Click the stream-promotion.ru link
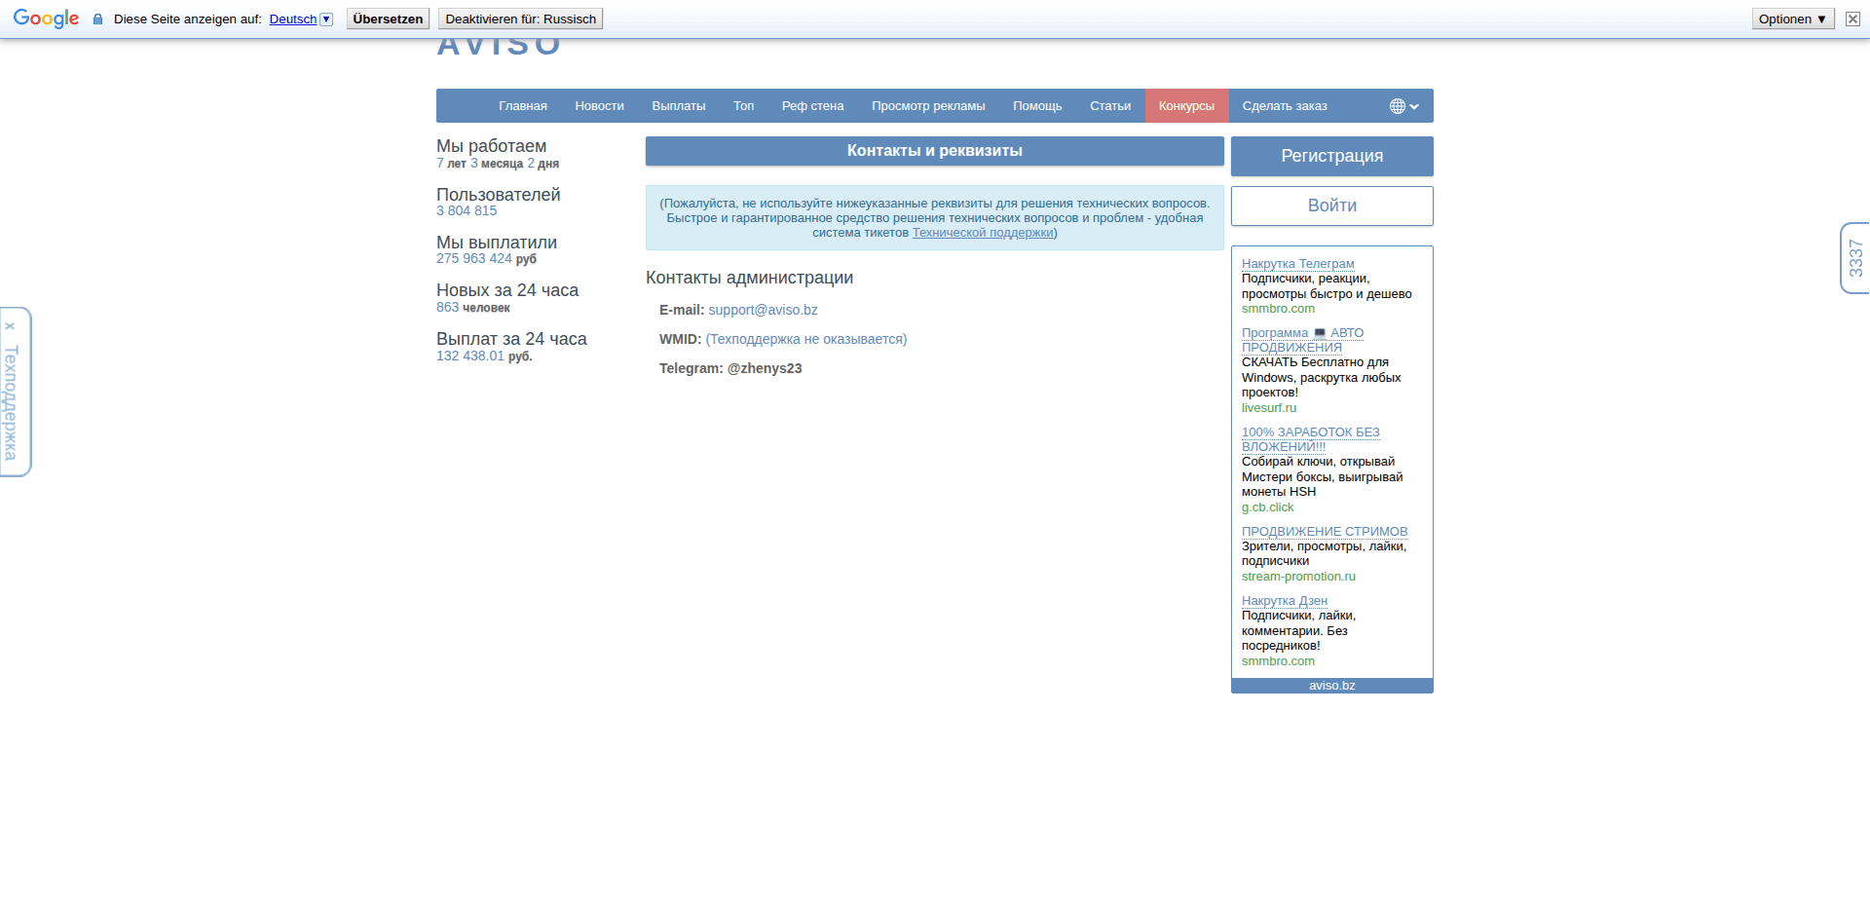The image size is (1870, 901). pyautogui.click(x=1299, y=576)
